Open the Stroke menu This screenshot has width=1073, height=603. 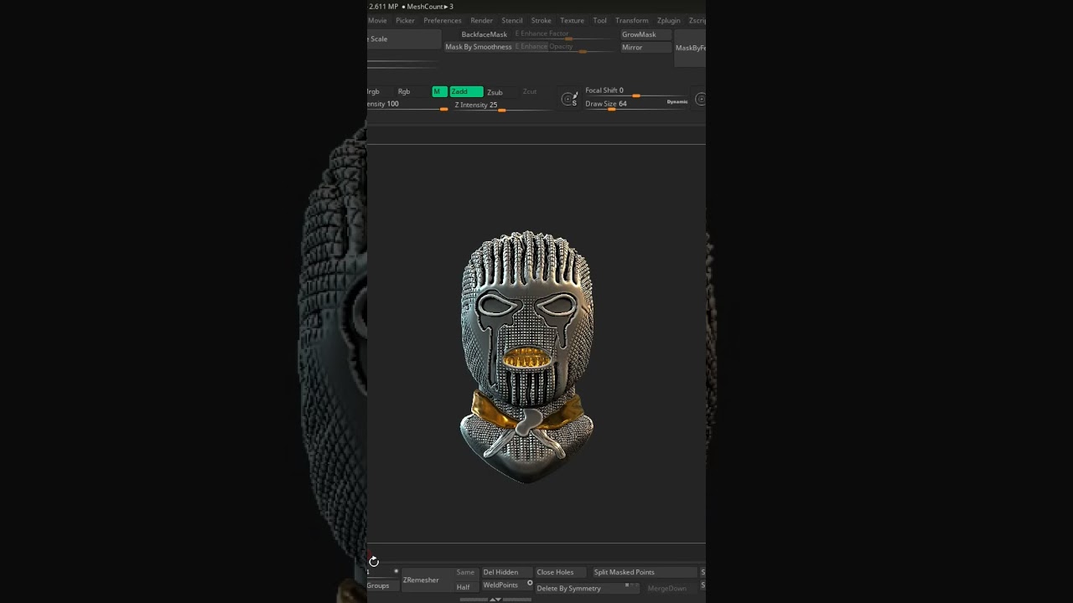click(541, 20)
